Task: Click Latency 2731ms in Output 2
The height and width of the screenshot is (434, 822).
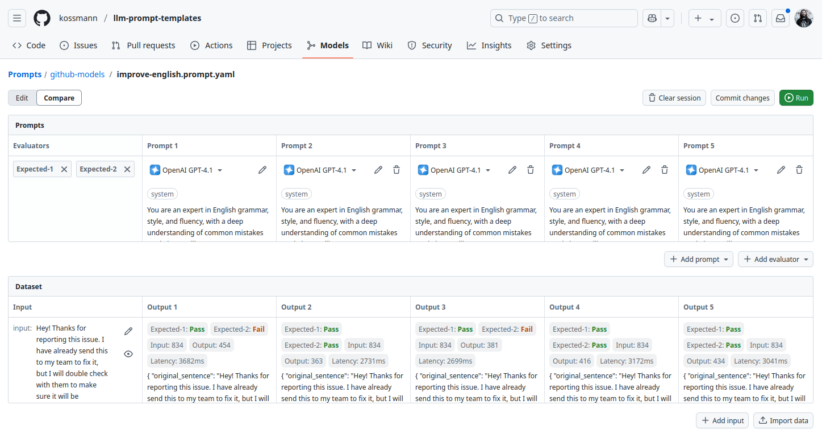Action: click(358, 361)
